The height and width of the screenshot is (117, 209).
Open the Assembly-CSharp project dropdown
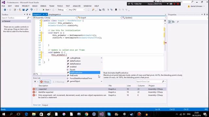pyautogui.click(x=55, y=18)
